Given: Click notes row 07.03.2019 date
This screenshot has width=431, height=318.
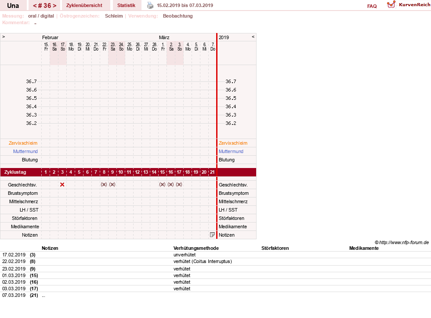Looking at the screenshot, I should tap(14, 295).
